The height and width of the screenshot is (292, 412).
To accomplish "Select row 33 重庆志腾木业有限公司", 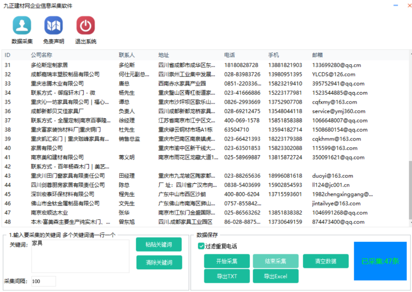I will 57,84.
